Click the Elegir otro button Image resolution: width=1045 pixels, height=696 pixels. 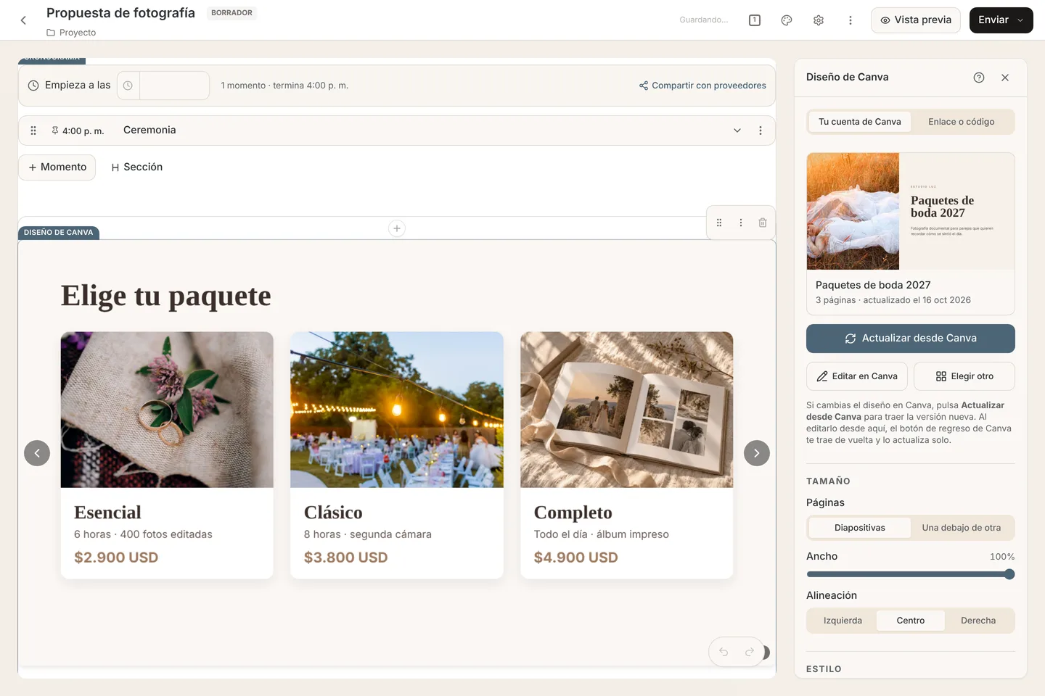964,376
